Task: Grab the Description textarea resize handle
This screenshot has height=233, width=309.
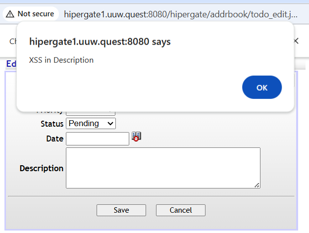Action: 257,185
